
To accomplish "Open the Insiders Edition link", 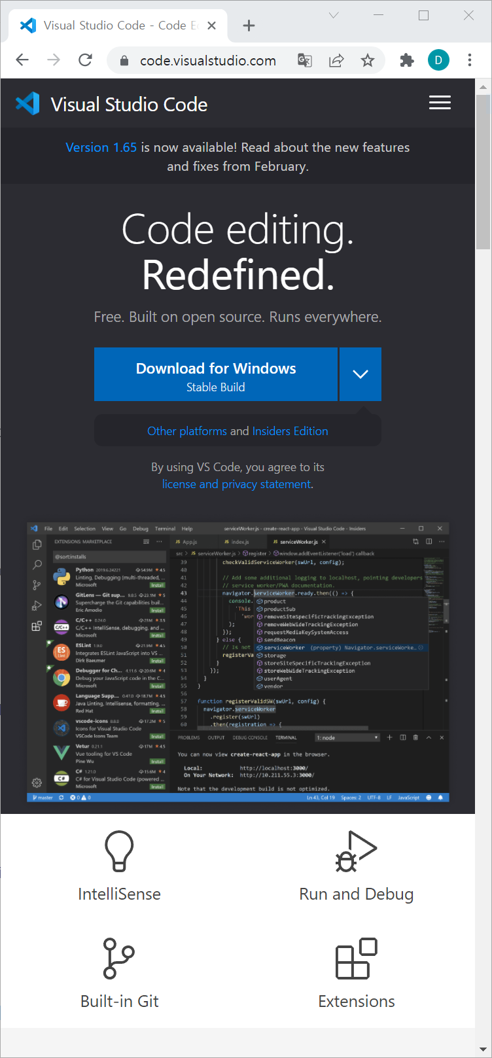I will point(290,431).
